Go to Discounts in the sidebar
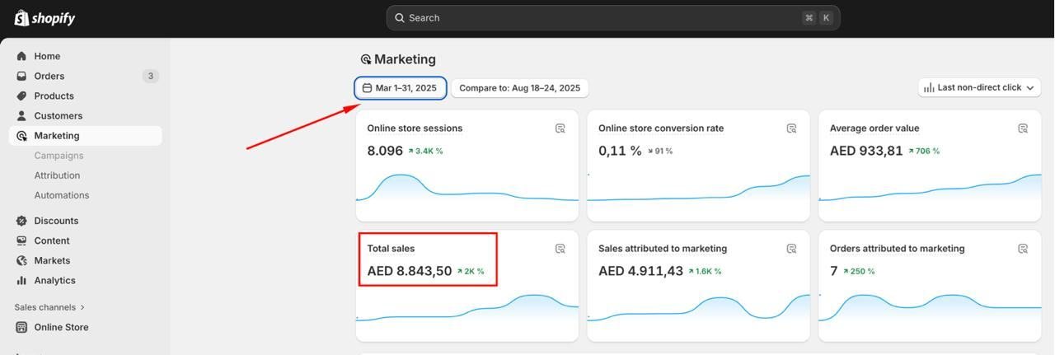 [x=86, y=221]
